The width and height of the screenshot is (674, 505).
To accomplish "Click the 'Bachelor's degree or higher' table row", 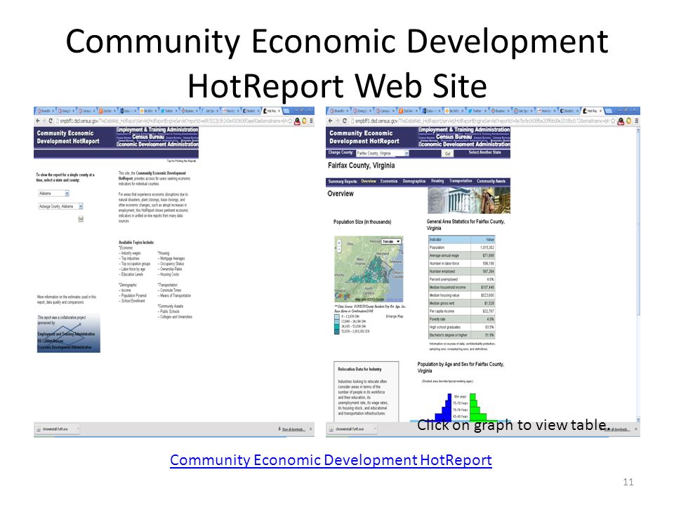I will (x=462, y=335).
